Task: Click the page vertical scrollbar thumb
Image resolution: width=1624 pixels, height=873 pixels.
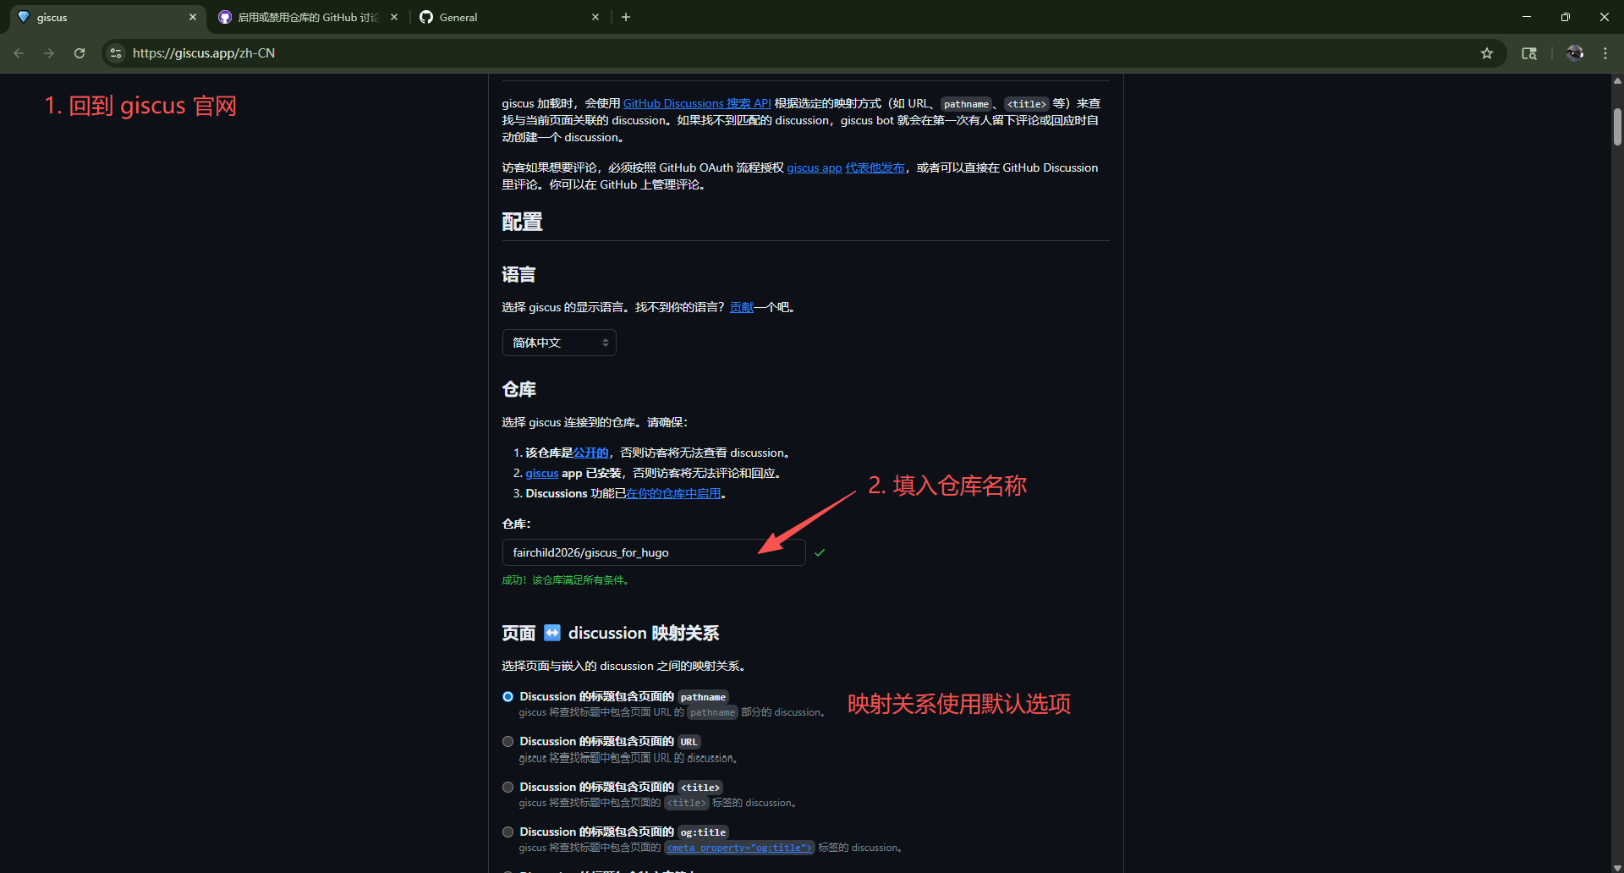Action: pyautogui.click(x=1617, y=127)
